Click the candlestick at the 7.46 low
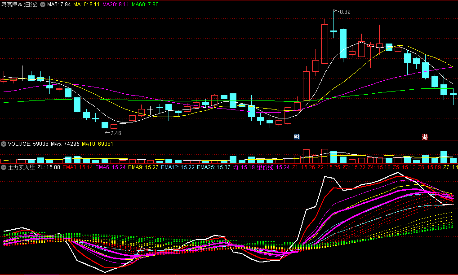Viewport: 458px width, 275px height. pyautogui.click(x=105, y=125)
